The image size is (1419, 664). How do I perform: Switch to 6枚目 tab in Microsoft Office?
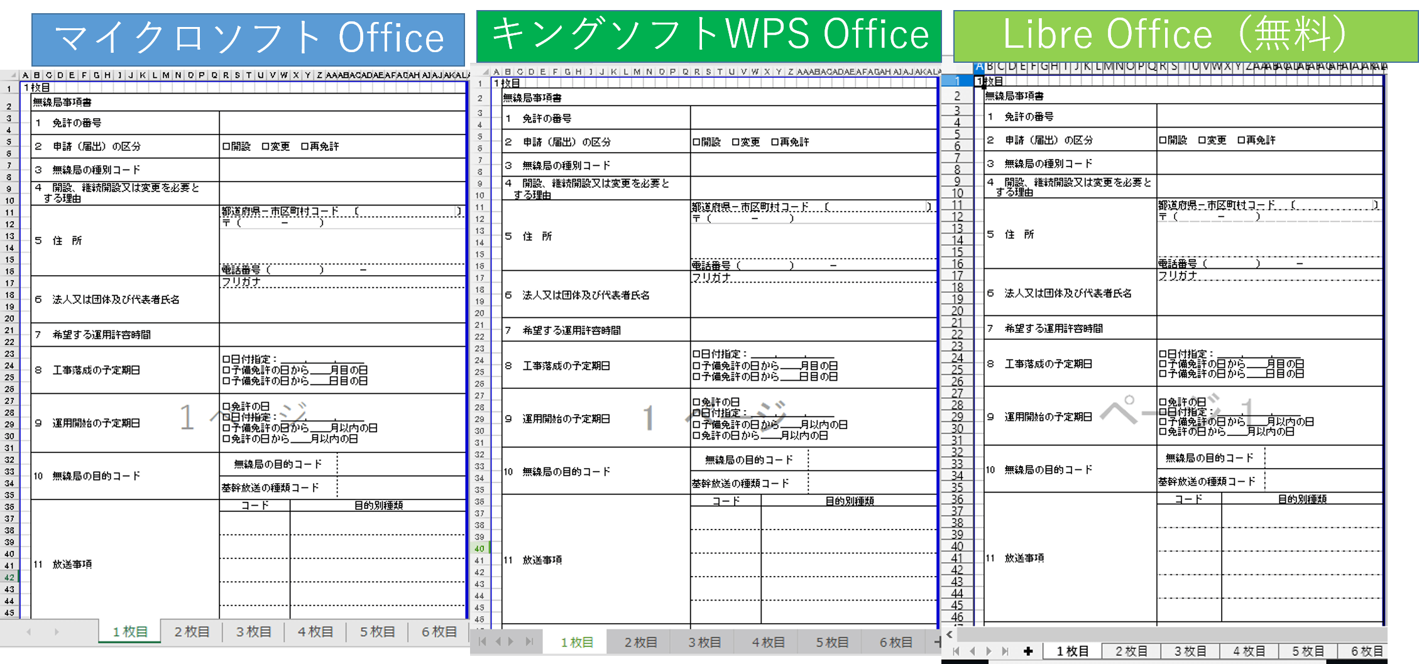[439, 631]
